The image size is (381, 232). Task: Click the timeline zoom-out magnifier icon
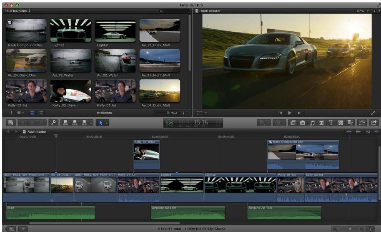pyautogui.click(x=335, y=229)
